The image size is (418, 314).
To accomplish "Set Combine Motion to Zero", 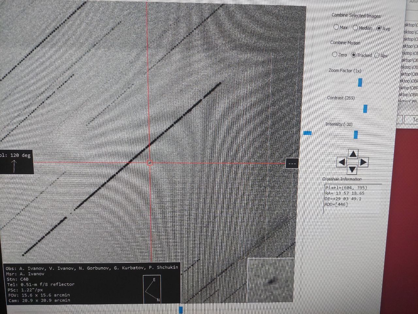I will pyautogui.click(x=334, y=54).
